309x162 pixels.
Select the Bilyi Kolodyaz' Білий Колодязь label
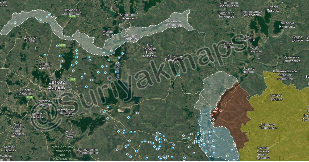point(149,51)
